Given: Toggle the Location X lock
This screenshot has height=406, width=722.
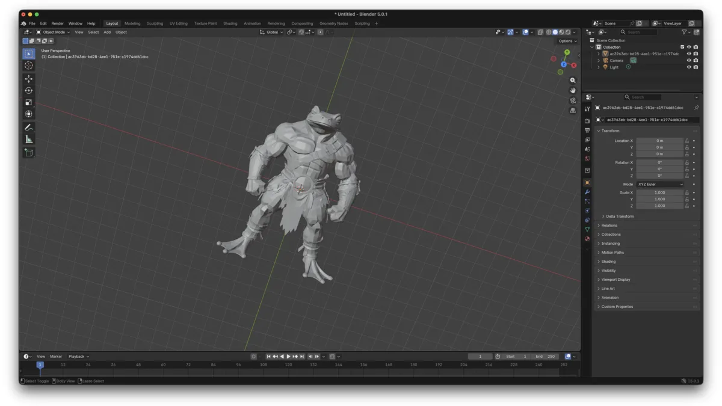Looking at the screenshot, I should point(687,141).
